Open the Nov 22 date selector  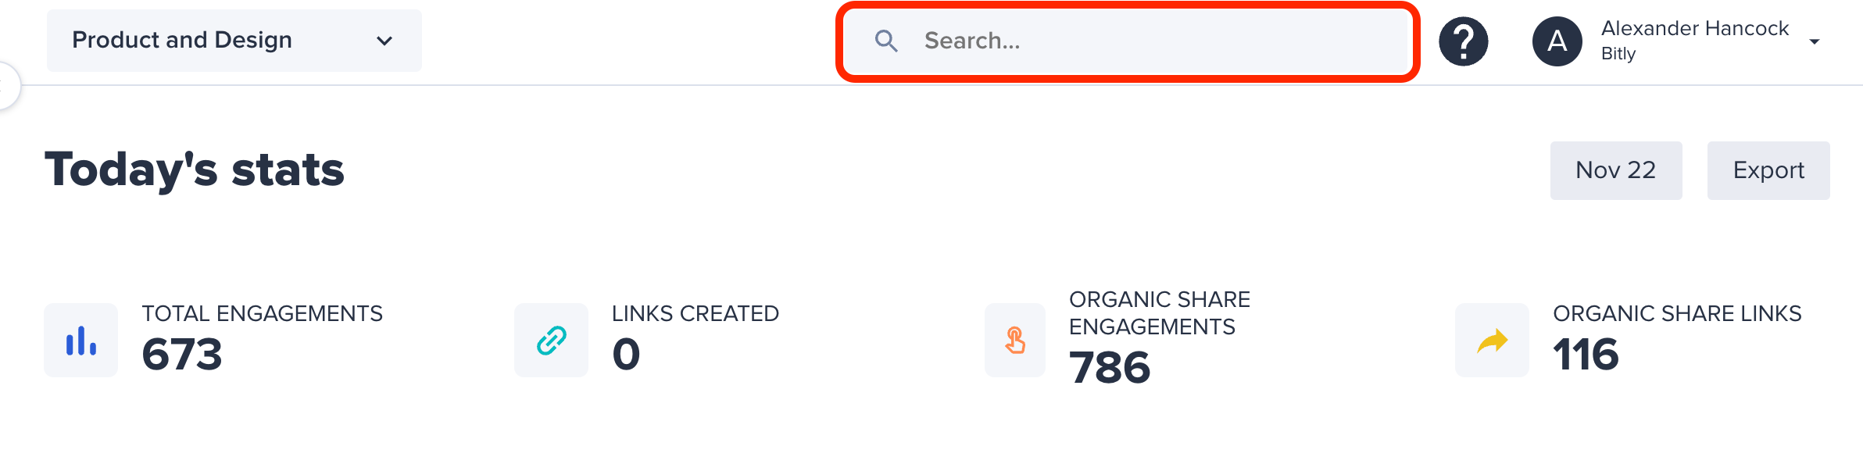click(1615, 170)
